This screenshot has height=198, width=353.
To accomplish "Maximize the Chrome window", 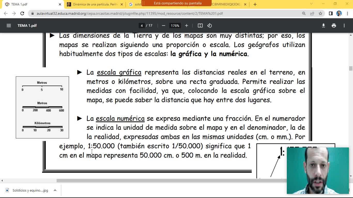I will (x=335, y=4).
